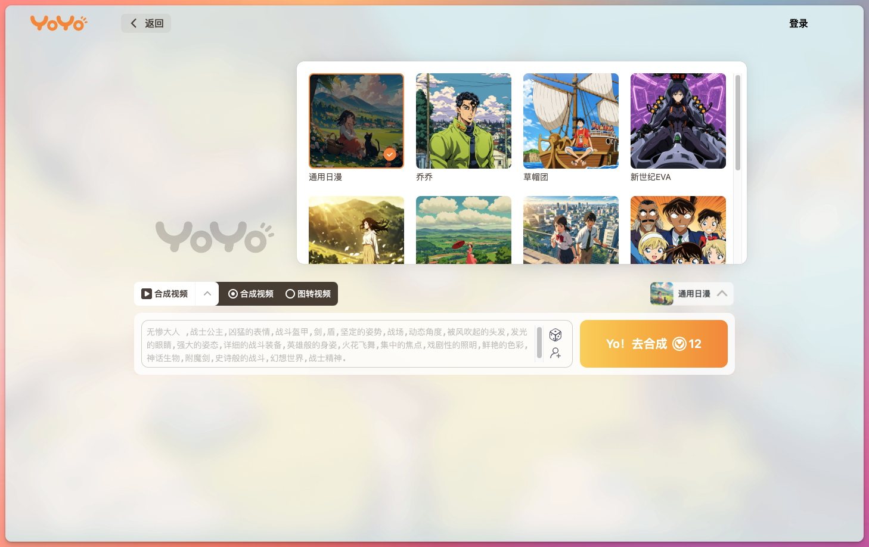Screen dimensions: 869x547
Task: Click the 草帽团 label text
Action: (536, 177)
